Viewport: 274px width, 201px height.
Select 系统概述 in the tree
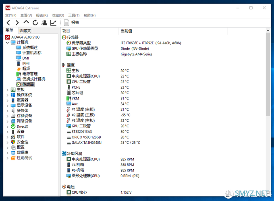coord(27,48)
